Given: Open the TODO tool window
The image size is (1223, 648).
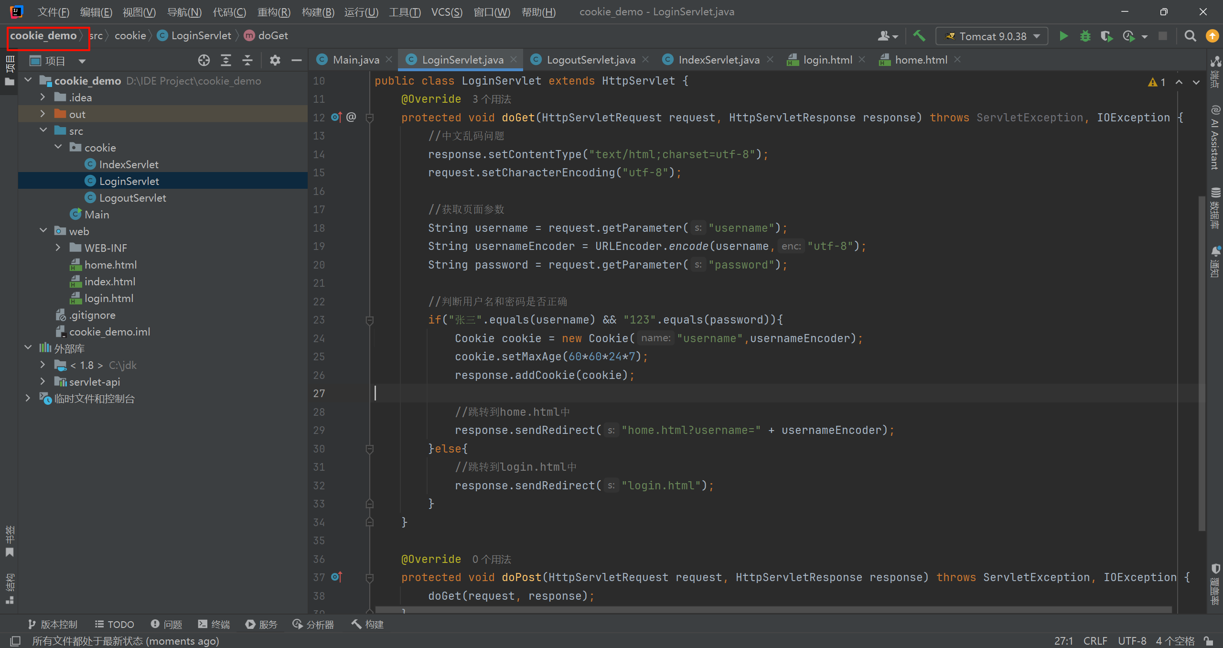Looking at the screenshot, I should click(x=115, y=624).
